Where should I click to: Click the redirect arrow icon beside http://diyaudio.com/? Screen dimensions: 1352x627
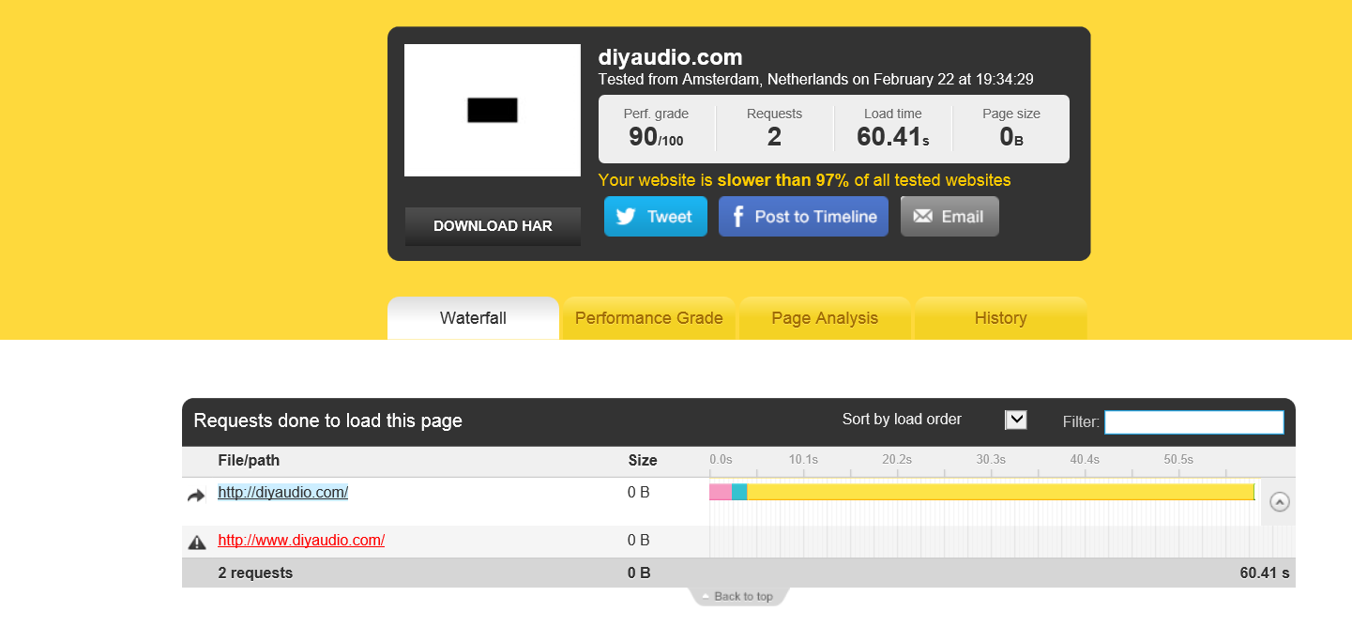[196, 496]
